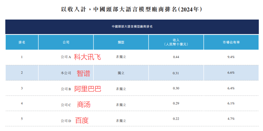Click market share '6.6%'
Viewport: 263px width, 131px height.
[231, 73]
